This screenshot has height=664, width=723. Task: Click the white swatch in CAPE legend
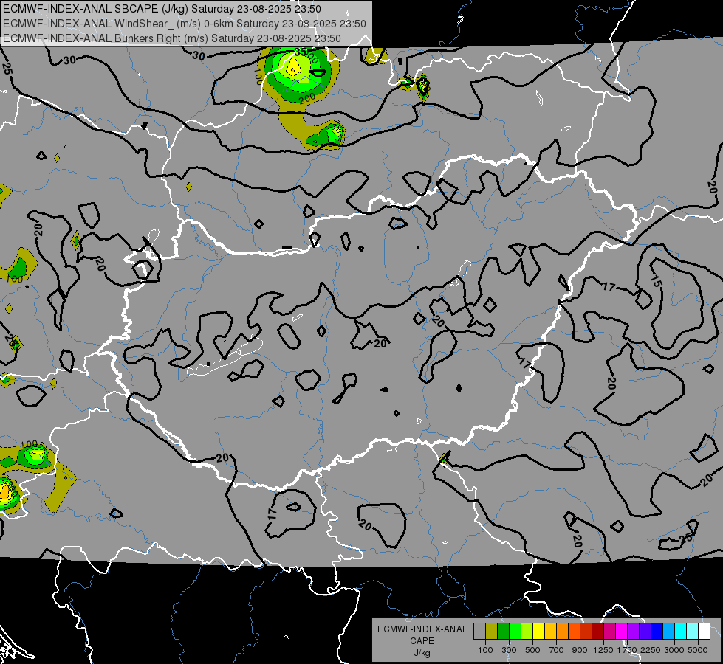pyautogui.click(x=705, y=632)
